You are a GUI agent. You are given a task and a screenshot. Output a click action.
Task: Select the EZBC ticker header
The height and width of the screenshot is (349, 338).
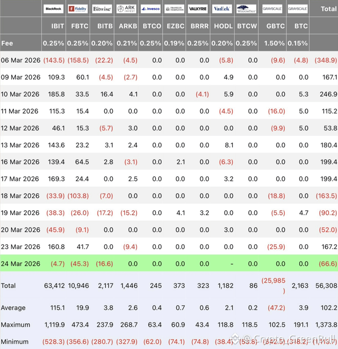click(x=176, y=26)
